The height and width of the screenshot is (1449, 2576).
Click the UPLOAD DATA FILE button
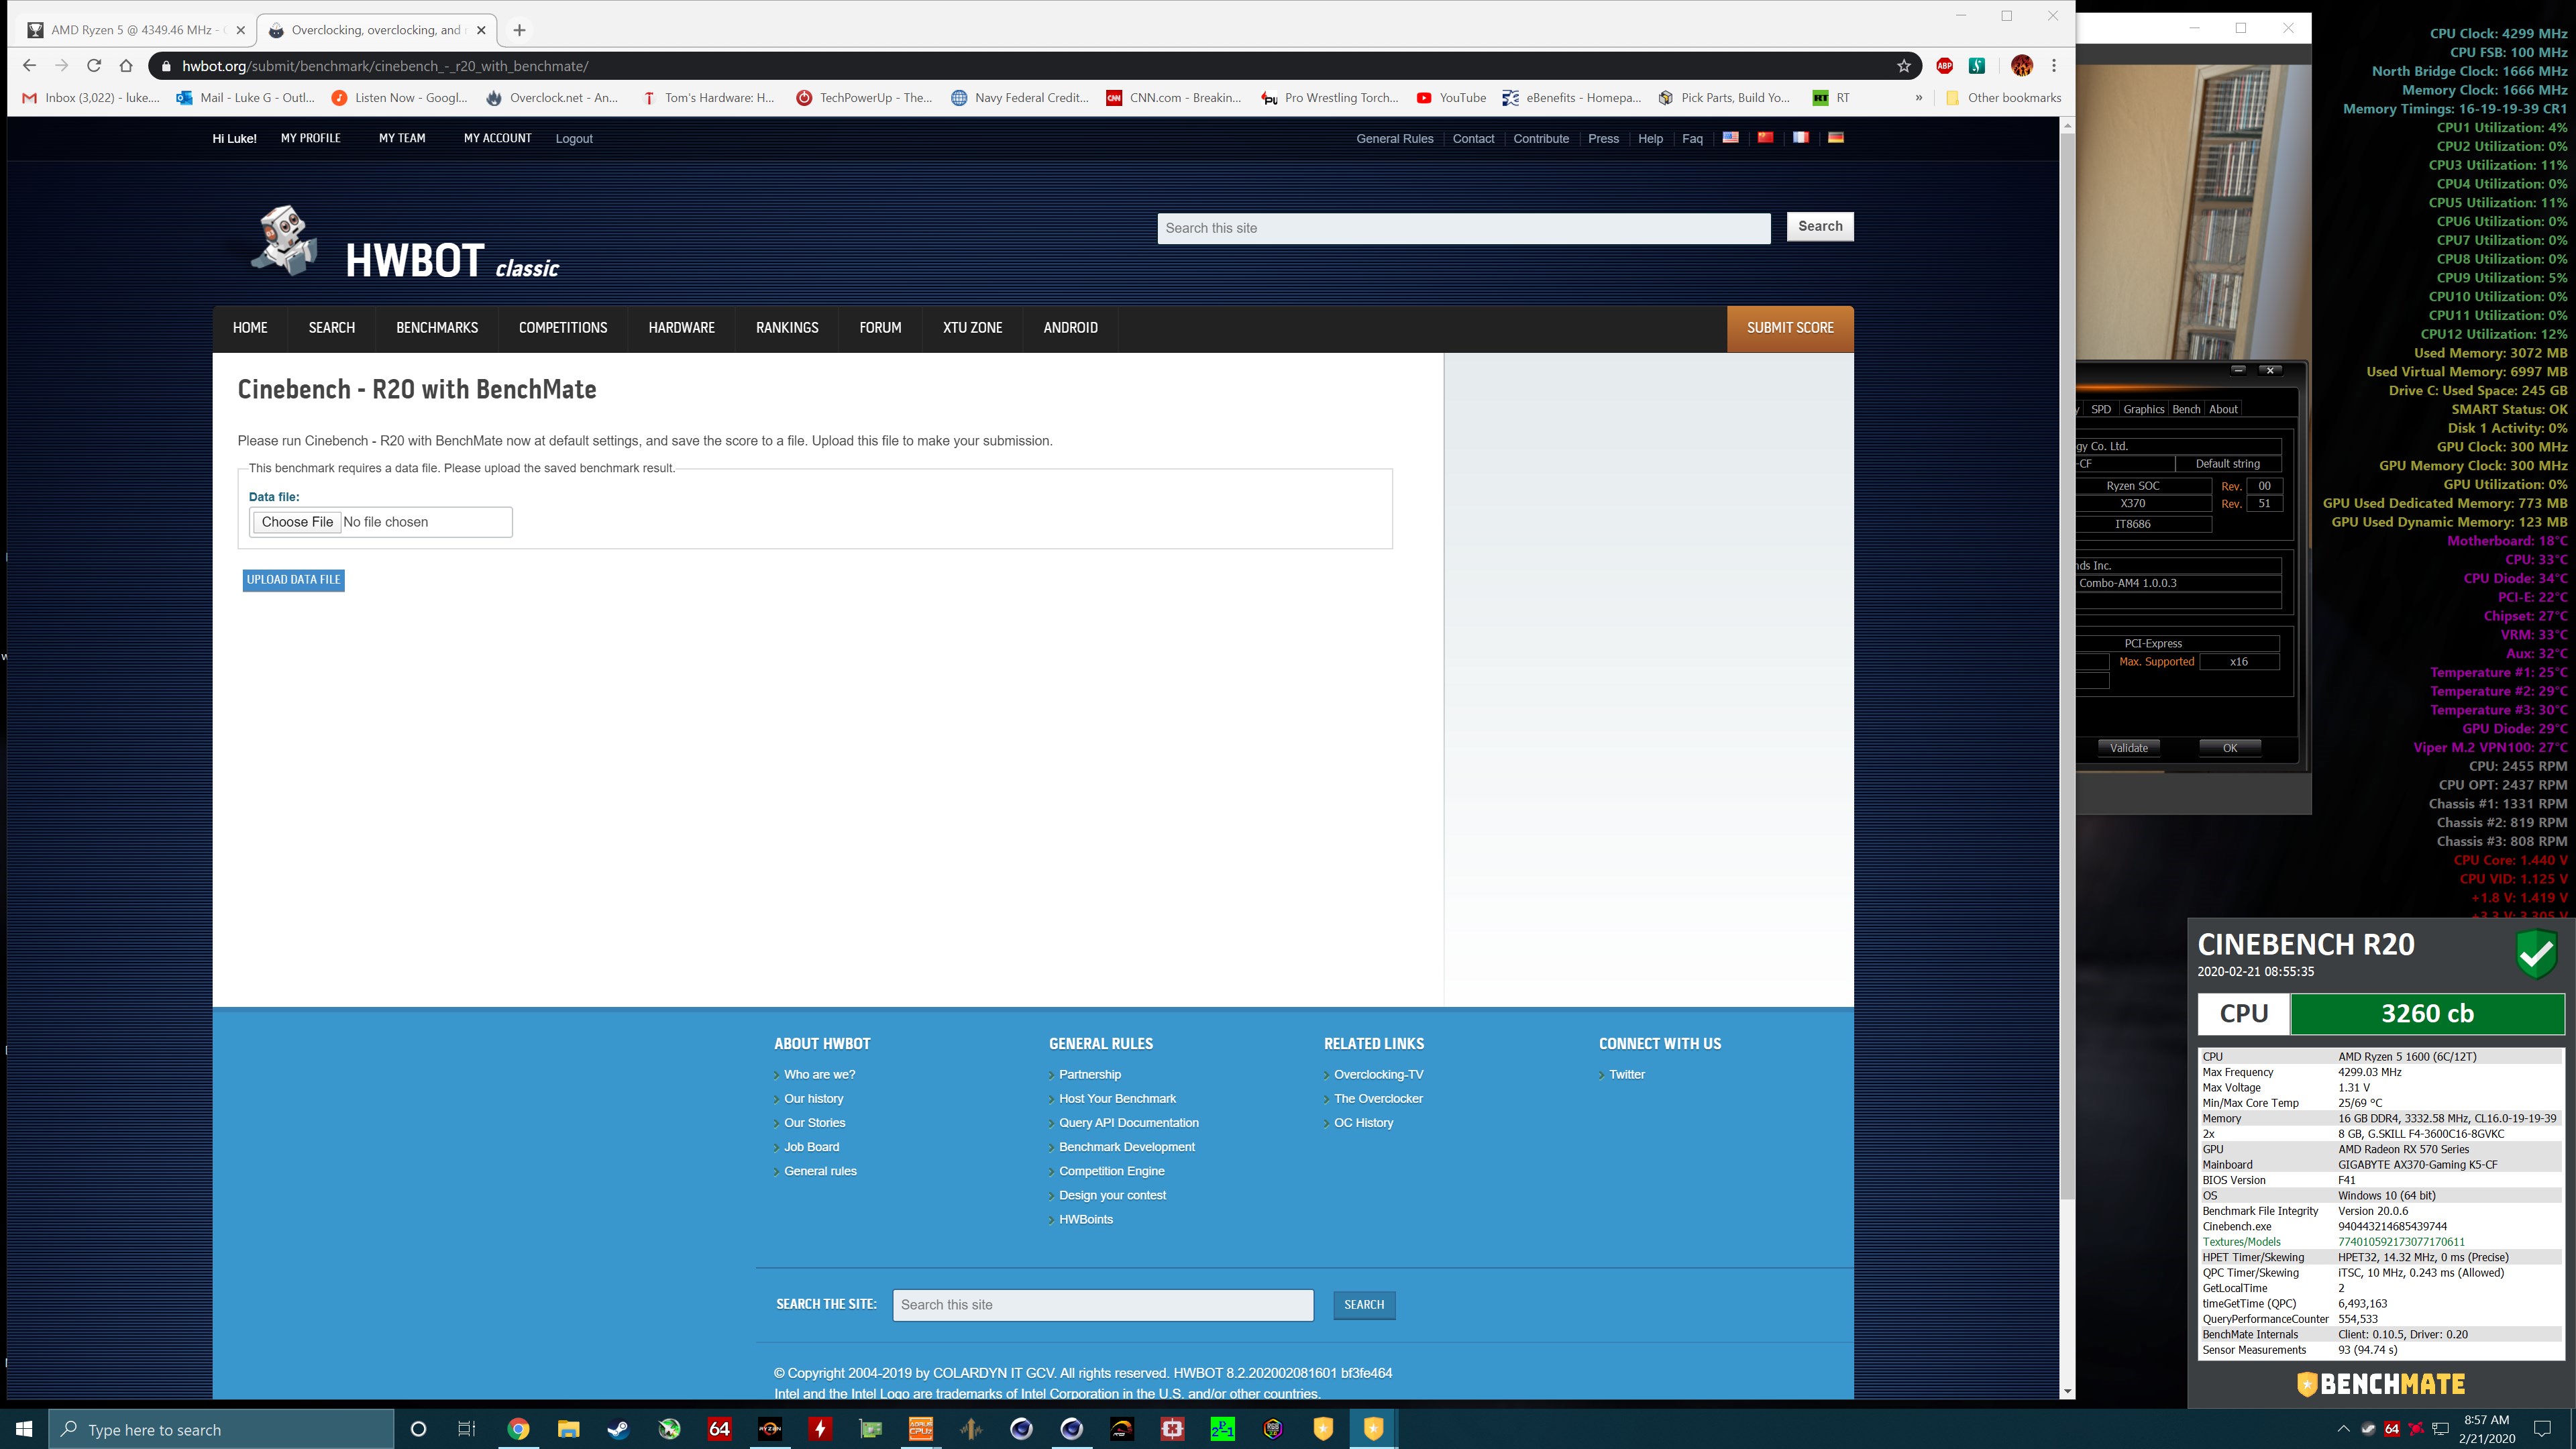point(294,580)
